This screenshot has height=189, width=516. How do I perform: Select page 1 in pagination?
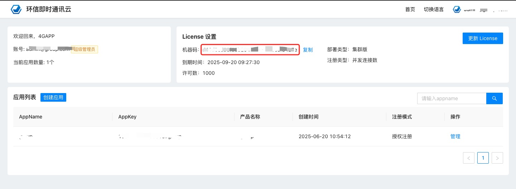[x=483, y=158]
